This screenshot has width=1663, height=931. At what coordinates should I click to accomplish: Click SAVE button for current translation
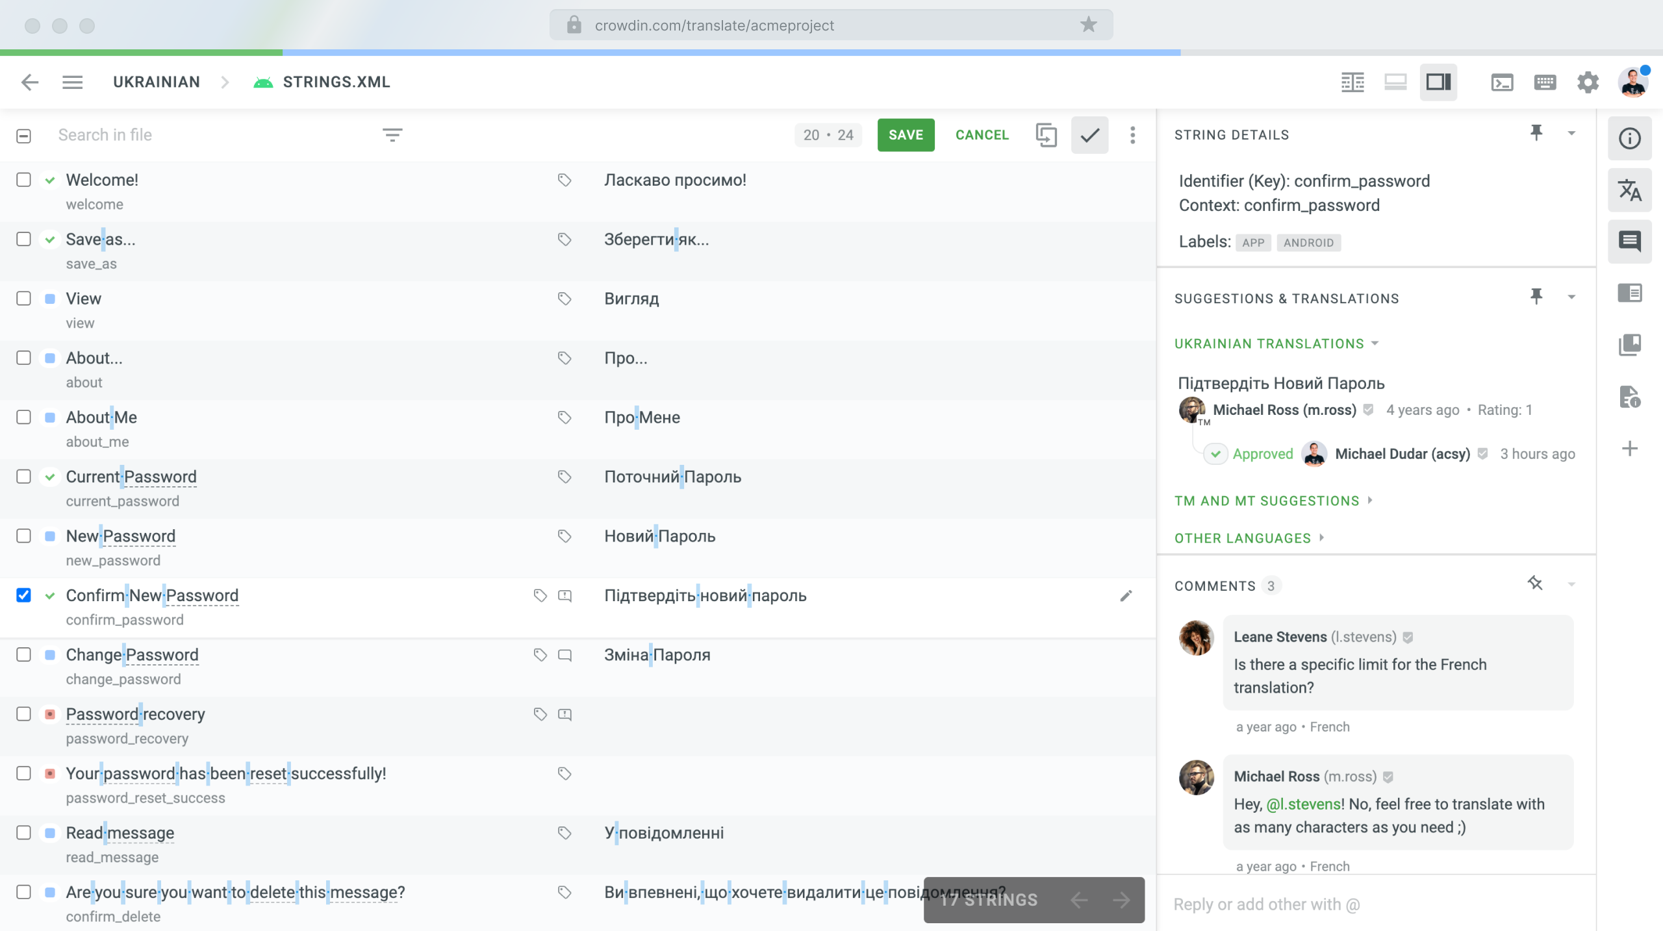[x=906, y=134]
